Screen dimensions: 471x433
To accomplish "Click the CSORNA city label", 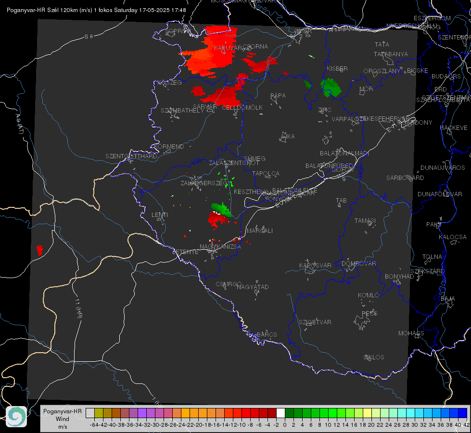I will (255, 47).
